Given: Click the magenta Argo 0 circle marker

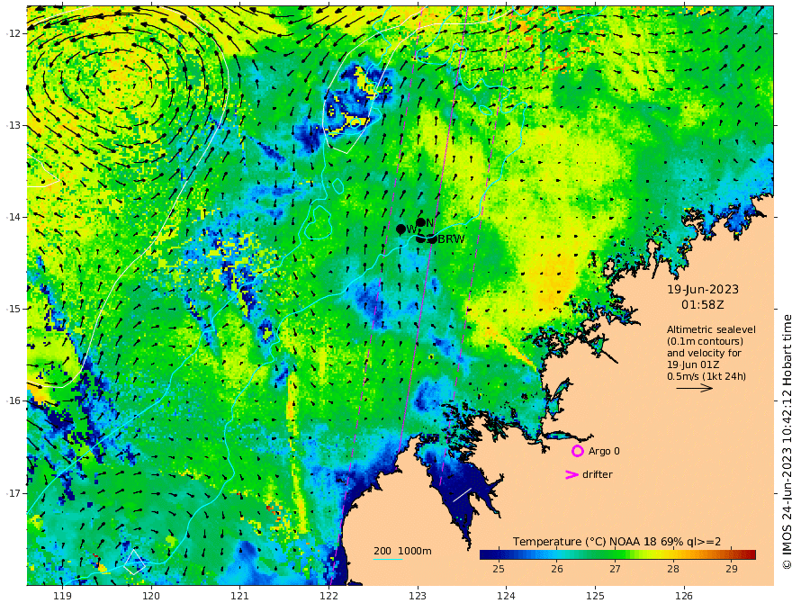Looking at the screenshot, I should pos(577,451).
